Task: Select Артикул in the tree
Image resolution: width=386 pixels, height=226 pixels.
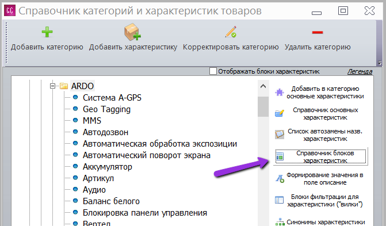Action: (98, 178)
